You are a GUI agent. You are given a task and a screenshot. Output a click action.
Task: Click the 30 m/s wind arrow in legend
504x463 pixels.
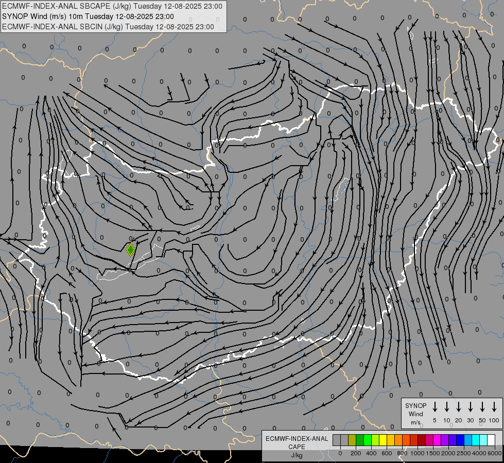point(470,407)
